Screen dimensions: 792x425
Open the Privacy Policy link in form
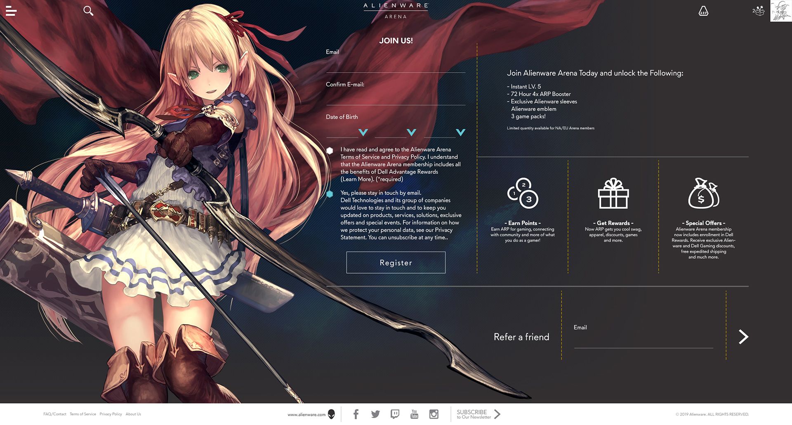click(x=408, y=157)
